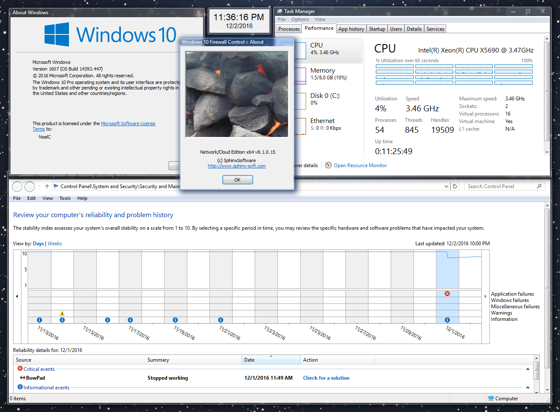Refresh the Control Panel address bar
The width and height of the screenshot is (560, 412).
[455, 186]
